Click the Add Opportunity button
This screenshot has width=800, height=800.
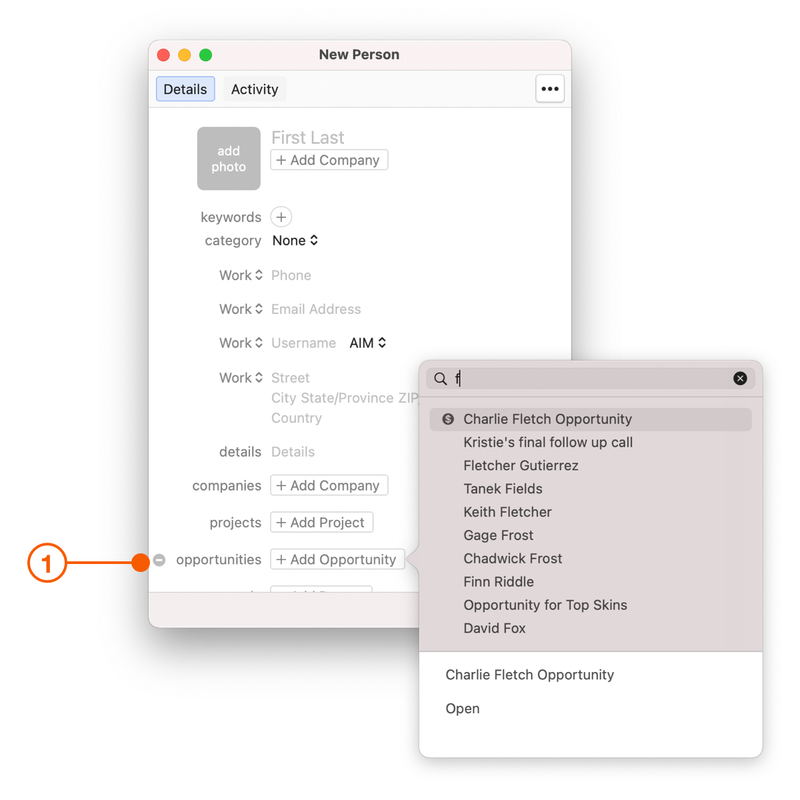pos(337,559)
